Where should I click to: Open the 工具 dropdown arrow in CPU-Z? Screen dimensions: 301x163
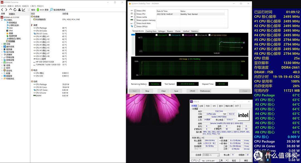(226, 160)
